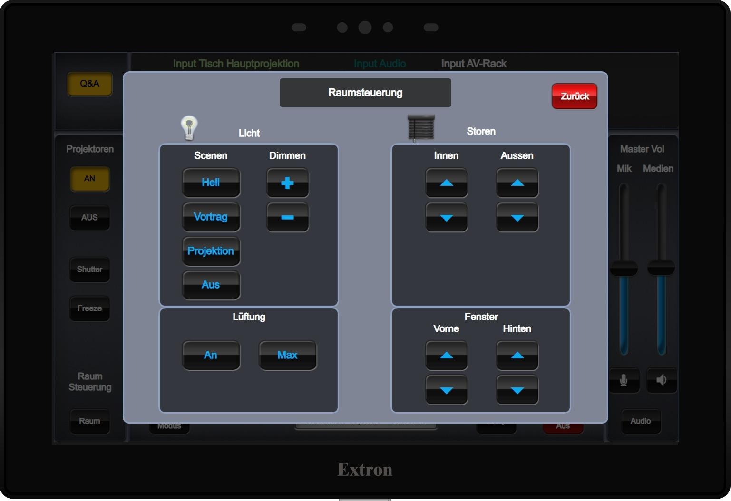The height and width of the screenshot is (501, 731).
Task: Open the Audio settings button
Action: pos(641,421)
